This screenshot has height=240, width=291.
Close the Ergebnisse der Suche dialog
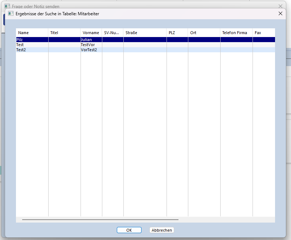[280, 13]
